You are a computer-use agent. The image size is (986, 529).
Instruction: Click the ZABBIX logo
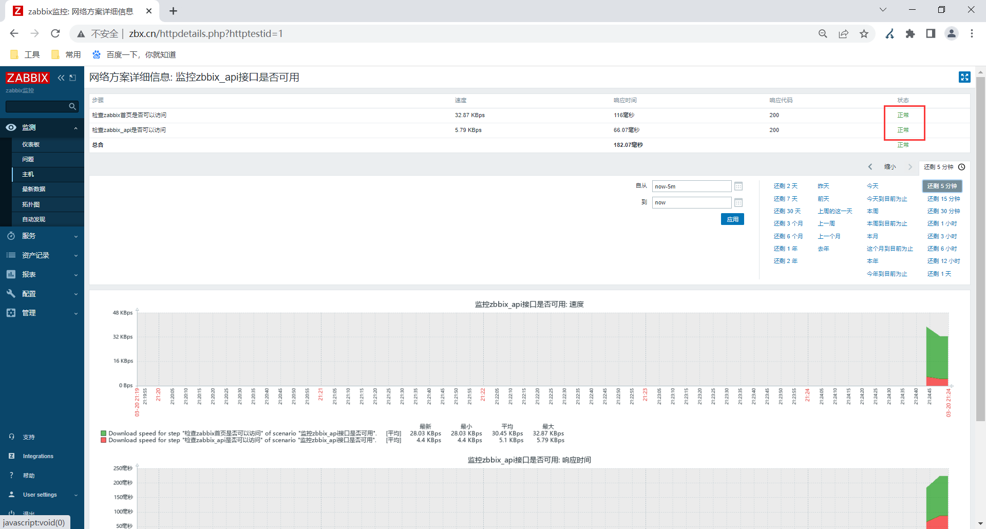28,78
